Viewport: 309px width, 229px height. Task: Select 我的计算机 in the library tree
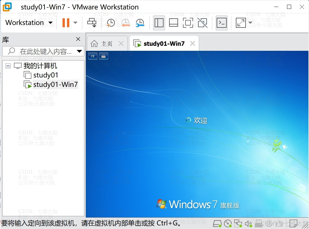(x=40, y=66)
